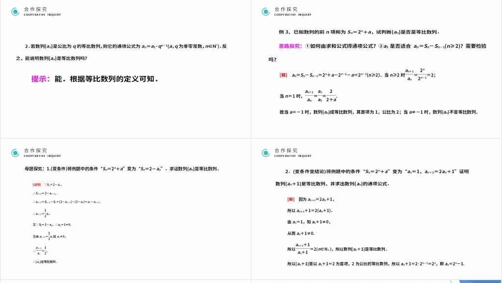Open the top-left slide about 通项公式

coord(125,69)
